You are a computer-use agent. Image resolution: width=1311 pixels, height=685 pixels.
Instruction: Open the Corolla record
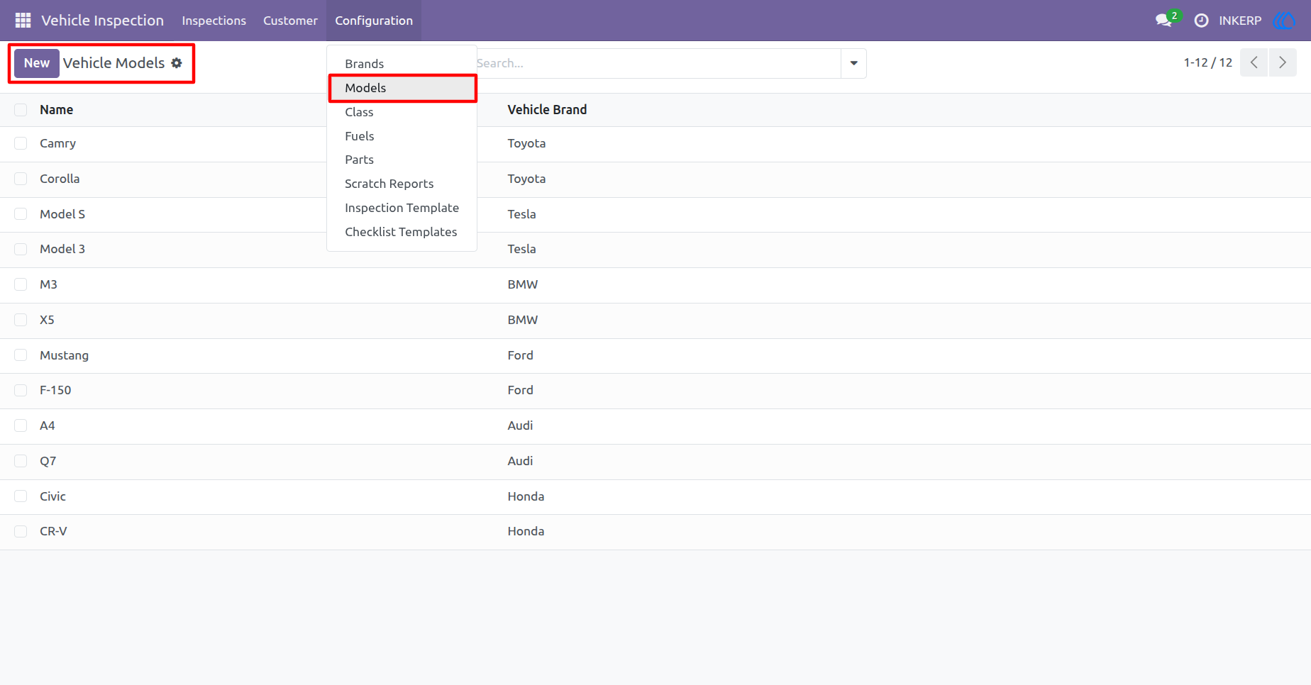tap(60, 179)
